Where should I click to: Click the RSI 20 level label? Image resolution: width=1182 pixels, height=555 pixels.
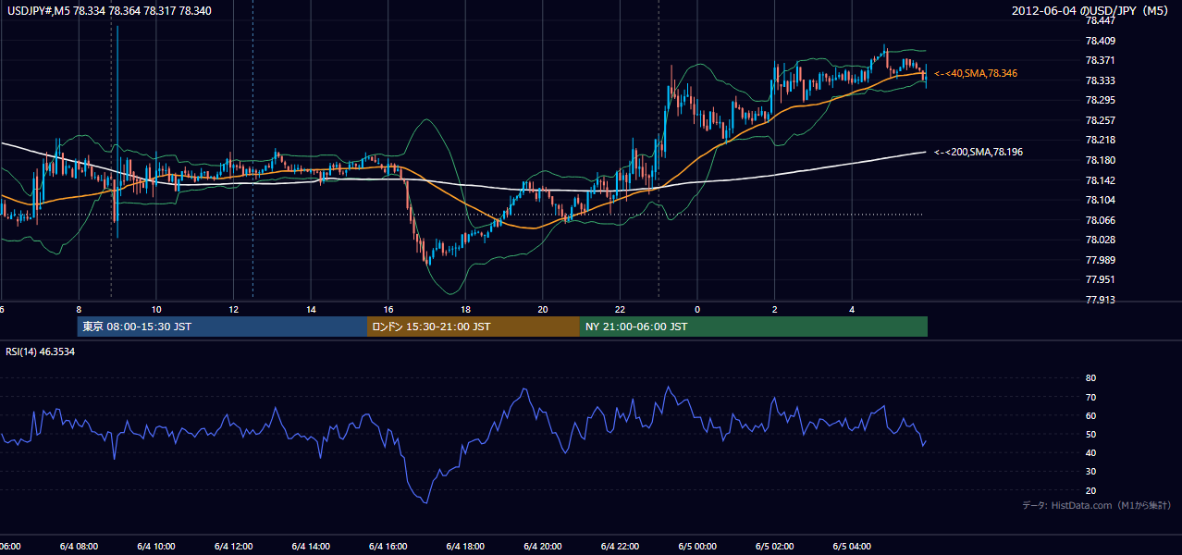1091,490
